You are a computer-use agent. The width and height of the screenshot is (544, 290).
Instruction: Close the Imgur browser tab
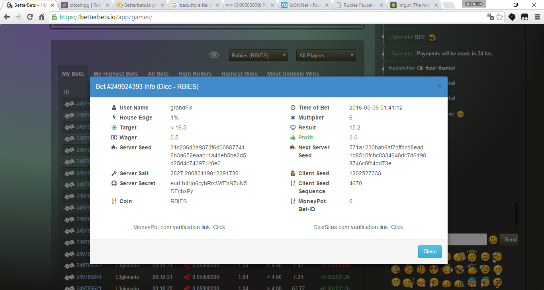click(435, 6)
